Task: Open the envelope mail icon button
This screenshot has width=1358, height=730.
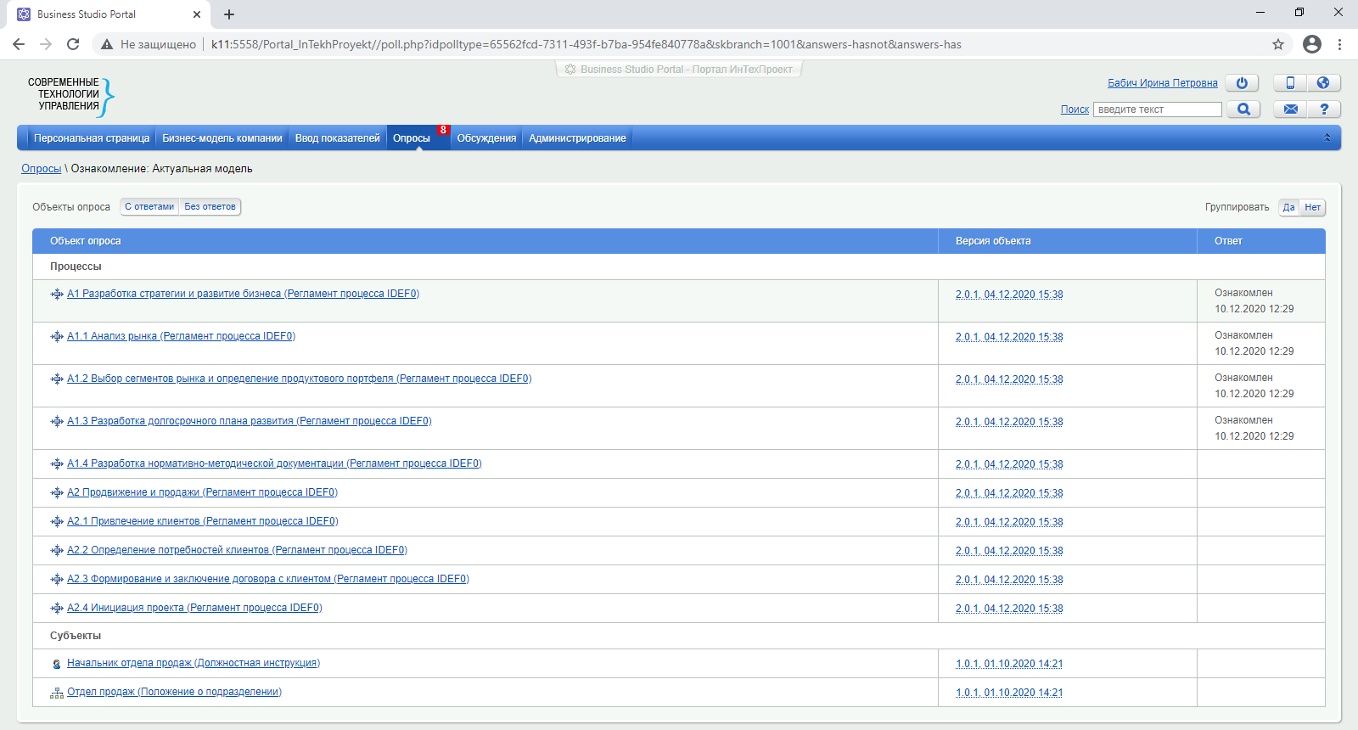Action: click(1290, 109)
